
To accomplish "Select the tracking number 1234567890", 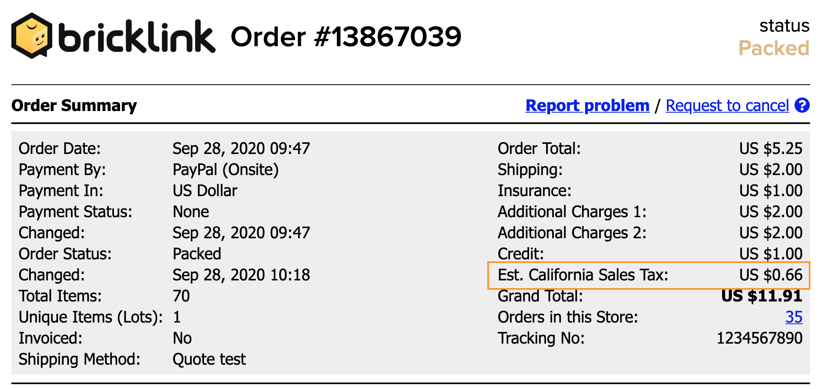I will pyautogui.click(x=759, y=338).
